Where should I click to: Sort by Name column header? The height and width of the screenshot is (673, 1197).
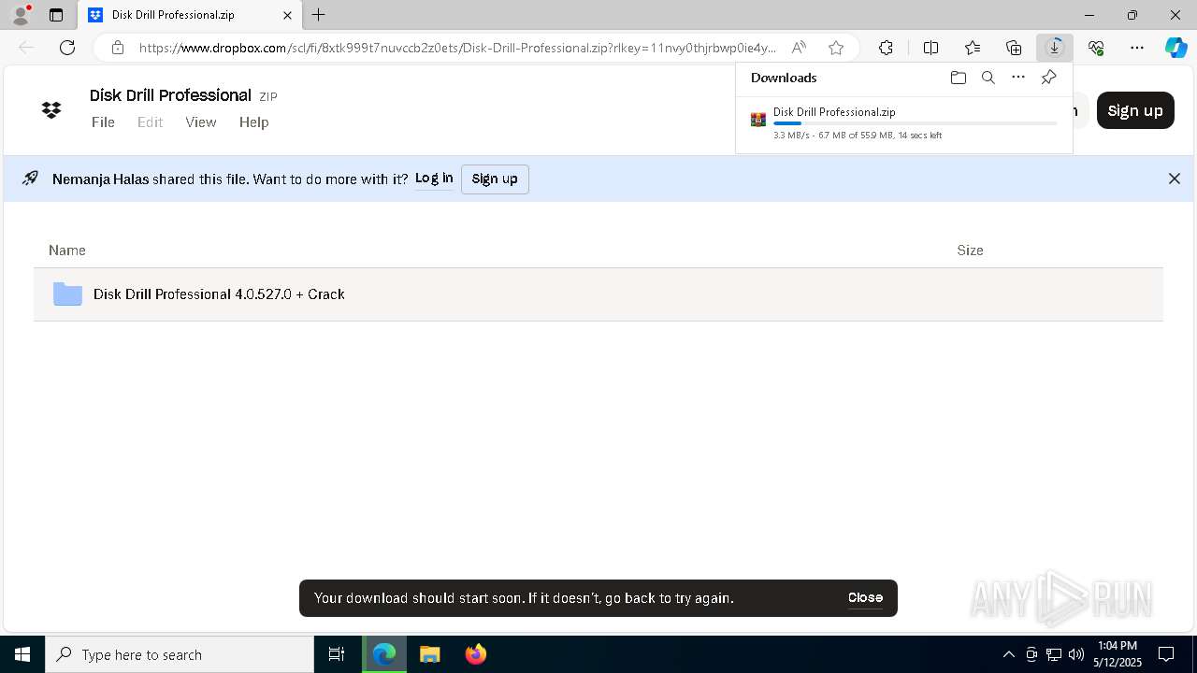(x=67, y=251)
